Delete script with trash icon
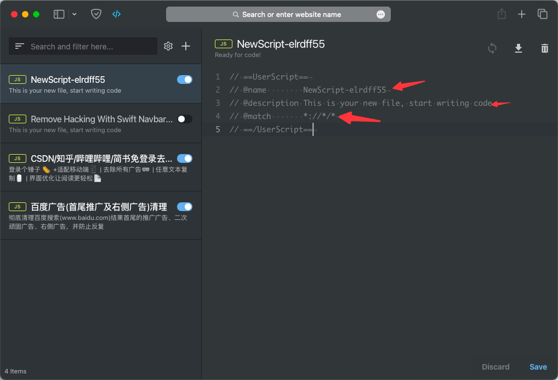Viewport: 558px width, 380px height. pos(544,48)
